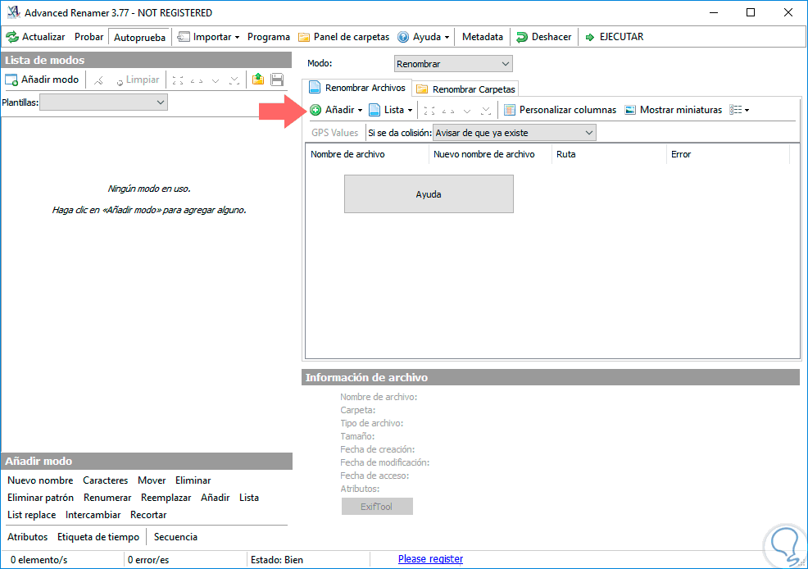Click the Advanced Renamer title bar app icon
Image resolution: width=808 pixels, height=569 pixels.
click(13, 11)
